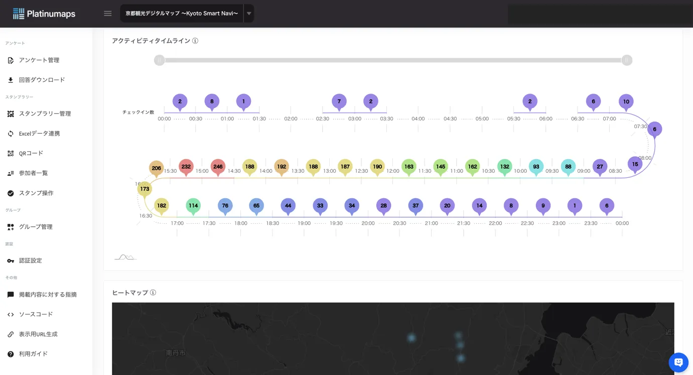Open the chat support widget

pyautogui.click(x=678, y=362)
